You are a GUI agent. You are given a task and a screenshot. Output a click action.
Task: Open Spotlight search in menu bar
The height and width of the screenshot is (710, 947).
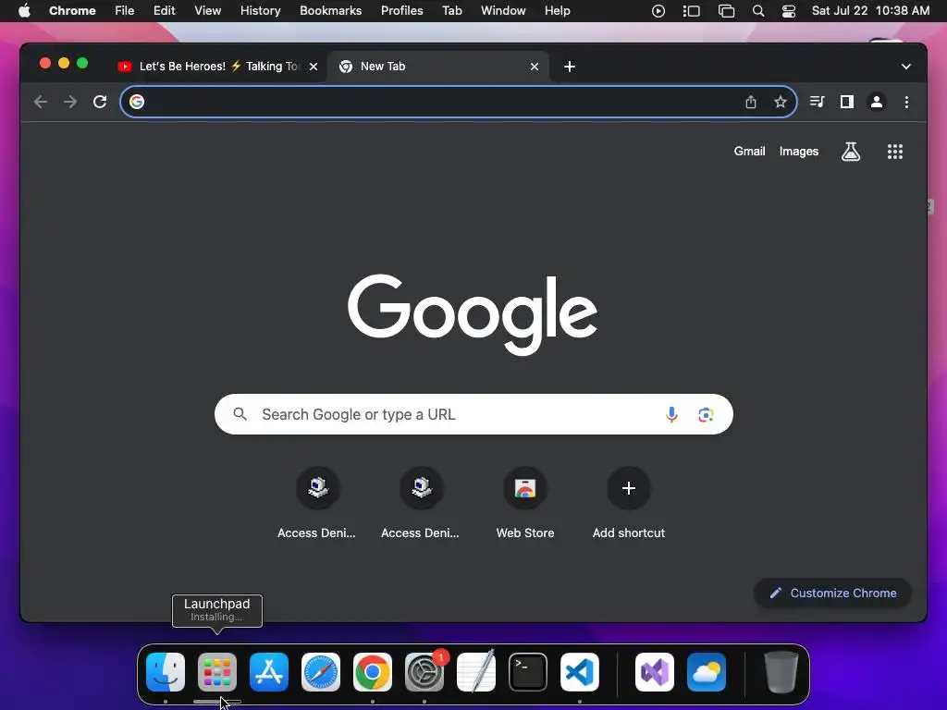point(758,11)
